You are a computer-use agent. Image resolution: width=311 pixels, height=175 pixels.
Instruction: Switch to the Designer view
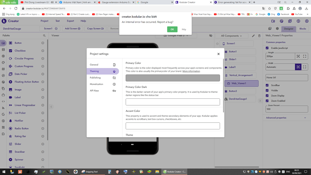click(x=288, y=29)
